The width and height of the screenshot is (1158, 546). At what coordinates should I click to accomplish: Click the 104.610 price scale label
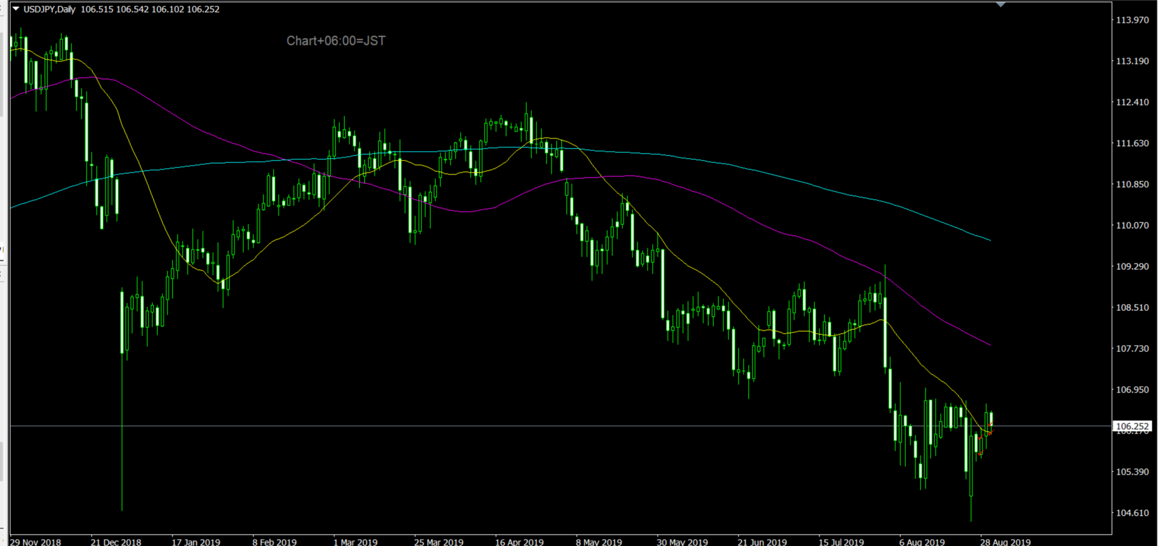tap(1132, 513)
